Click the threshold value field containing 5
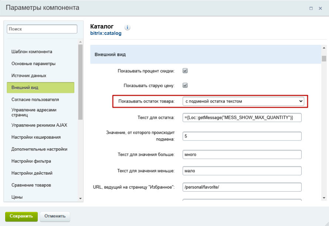This screenshot has width=329, height=226. 242,136
